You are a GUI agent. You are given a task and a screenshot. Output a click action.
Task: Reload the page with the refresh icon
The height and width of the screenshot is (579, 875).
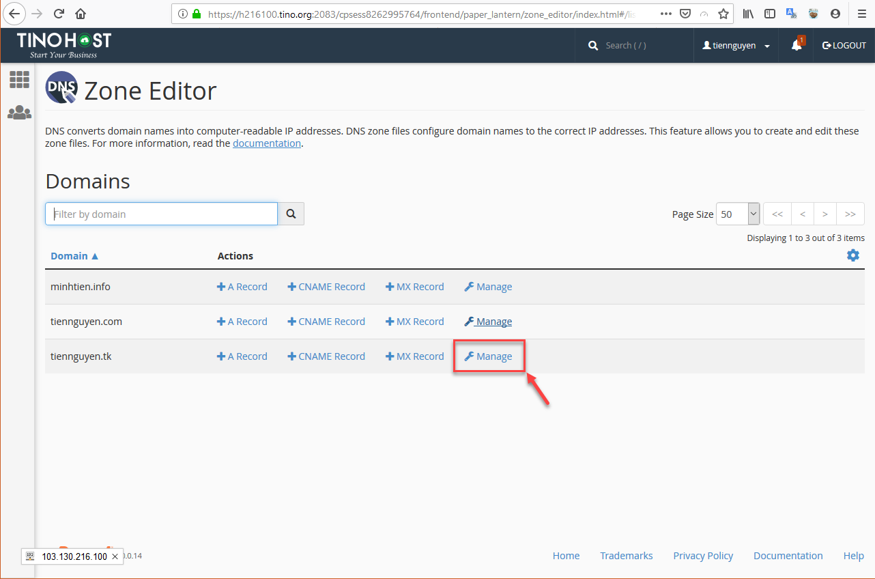point(59,14)
